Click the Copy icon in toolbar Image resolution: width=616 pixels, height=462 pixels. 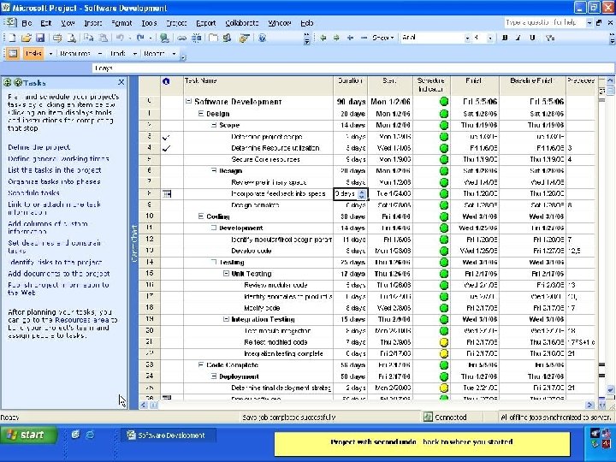pos(89,38)
